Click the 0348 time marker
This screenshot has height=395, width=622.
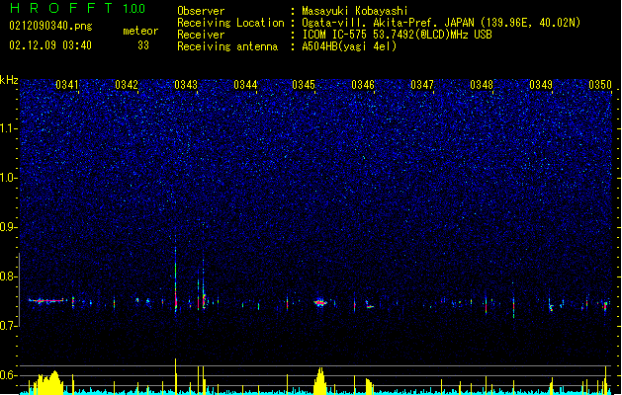(482, 85)
